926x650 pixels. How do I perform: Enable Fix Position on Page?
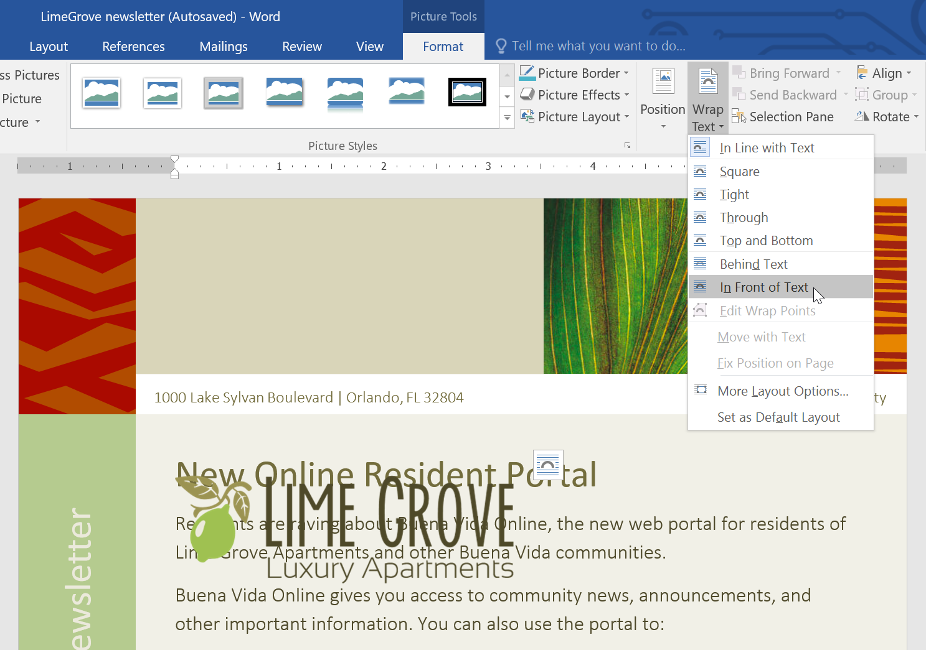(x=775, y=363)
